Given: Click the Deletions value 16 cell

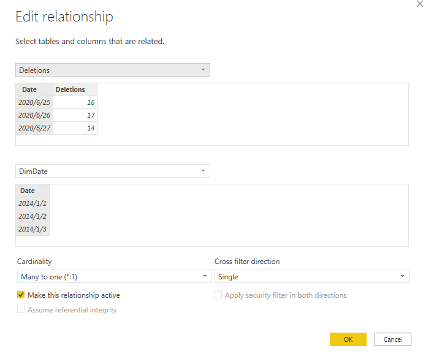Looking at the screenshot, I should pyautogui.click(x=75, y=102).
